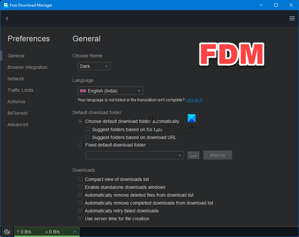This screenshot has width=299, height=237.
Task: Expand the speed panel up chevron
Action: (x=75, y=231)
